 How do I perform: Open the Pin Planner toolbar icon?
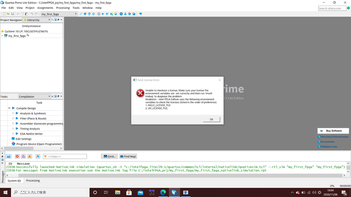(89, 14)
